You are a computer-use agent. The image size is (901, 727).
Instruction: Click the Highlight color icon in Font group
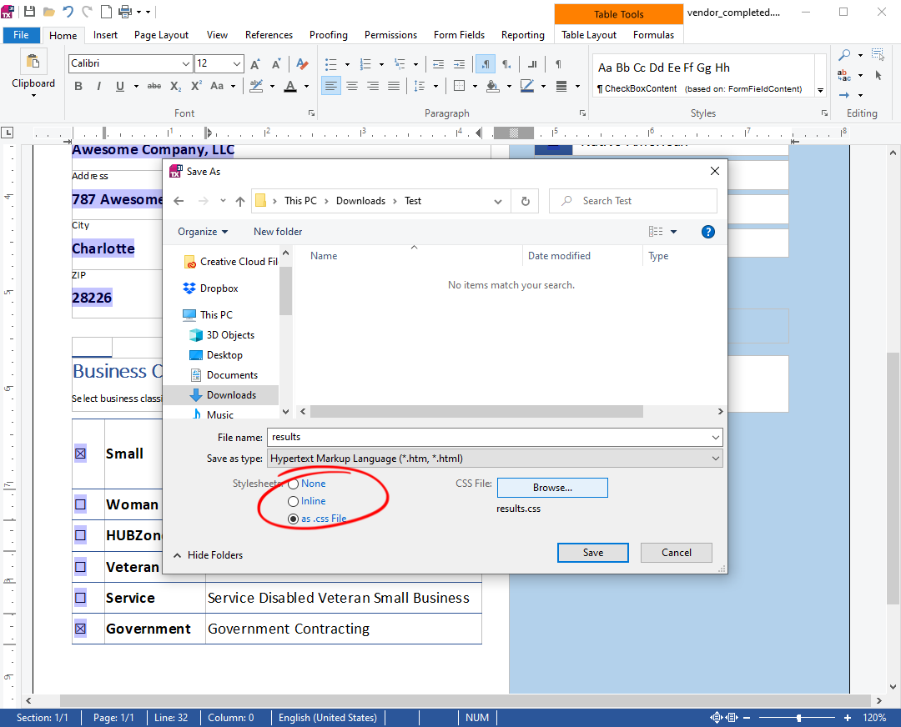(x=255, y=85)
